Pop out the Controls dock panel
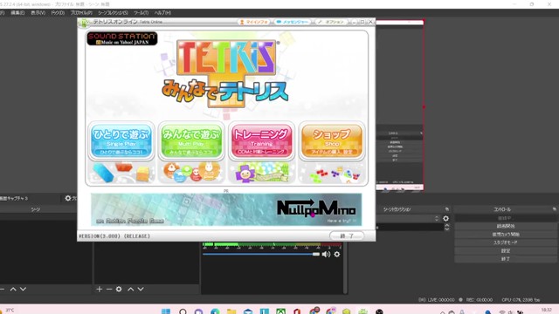This screenshot has width=559, height=314. (x=555, y=209)
